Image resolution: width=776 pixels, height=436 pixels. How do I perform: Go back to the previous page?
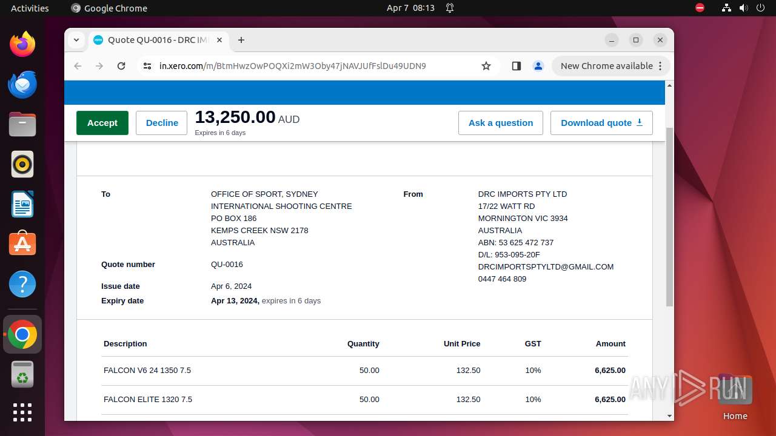78,66
